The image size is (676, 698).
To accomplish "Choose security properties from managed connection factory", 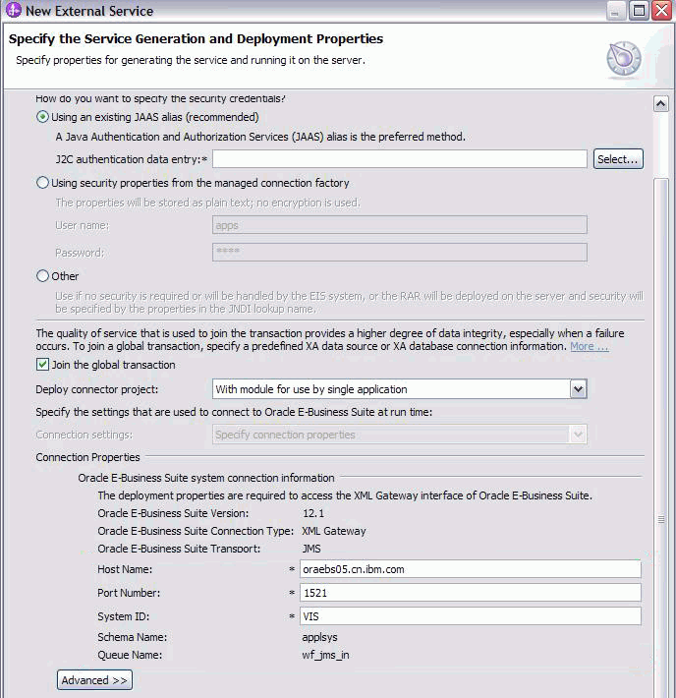I will (42, 183).
